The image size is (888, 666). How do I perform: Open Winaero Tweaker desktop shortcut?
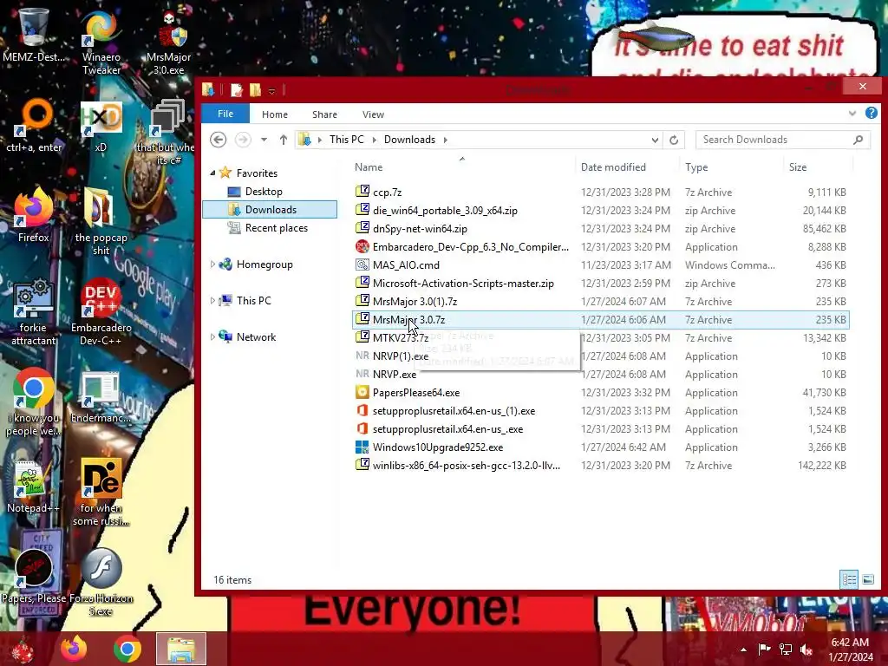101,42
